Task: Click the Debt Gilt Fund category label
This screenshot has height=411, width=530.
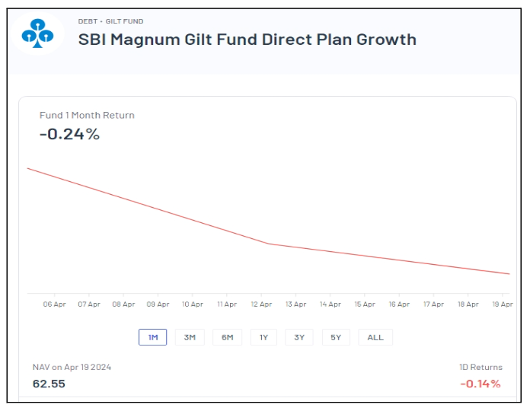Action: click(x=110, y=21)
